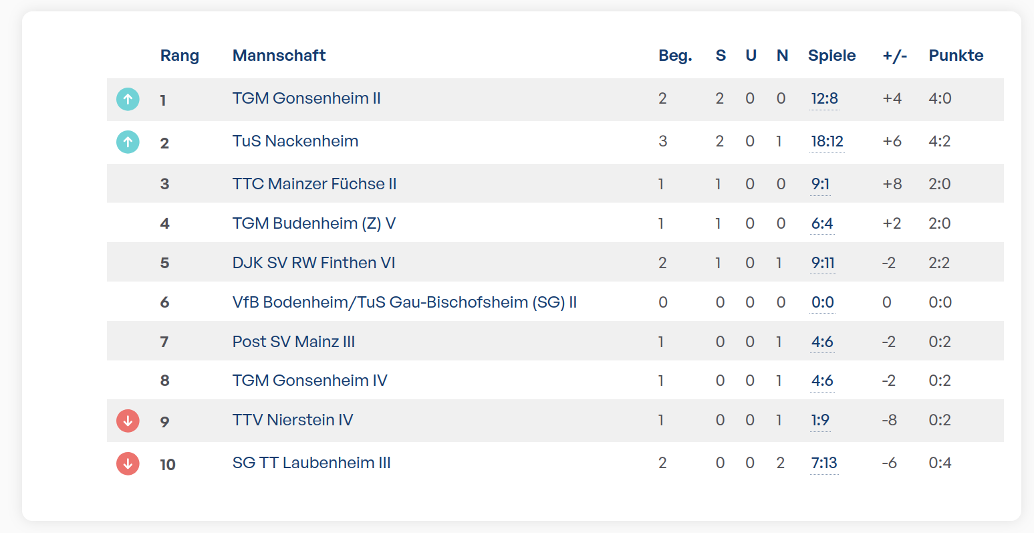Open TGM Gonsenheim IV team link

tap(309, 381)
